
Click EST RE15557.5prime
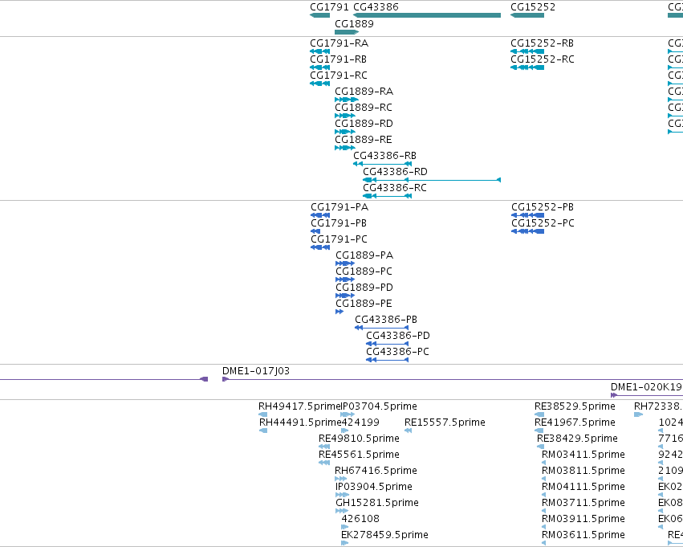point(445,422)
